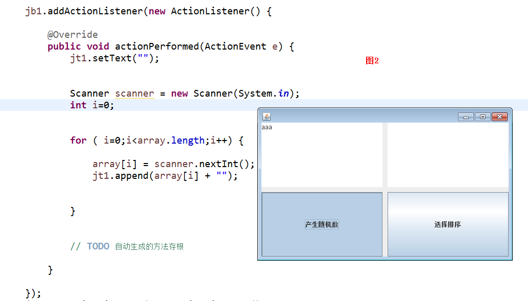Click the array[i] = scanner.nextInt(); line
Viewport: 528px width, 301px height.
(174, 164)
